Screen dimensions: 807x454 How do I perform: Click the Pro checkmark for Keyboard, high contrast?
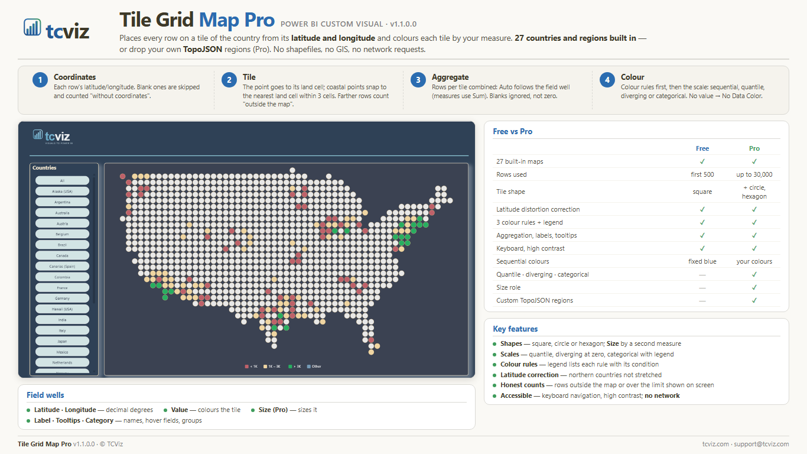[x=754, y=248]
